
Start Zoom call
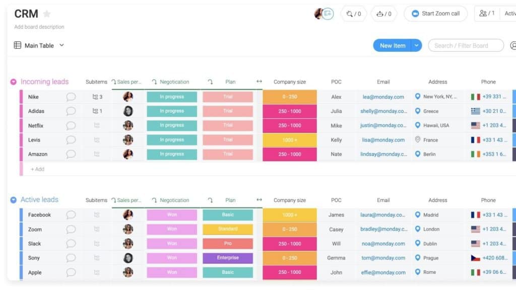[436, 14]
